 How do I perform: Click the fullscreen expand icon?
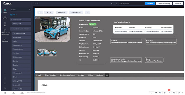click(x=116, y=4)
